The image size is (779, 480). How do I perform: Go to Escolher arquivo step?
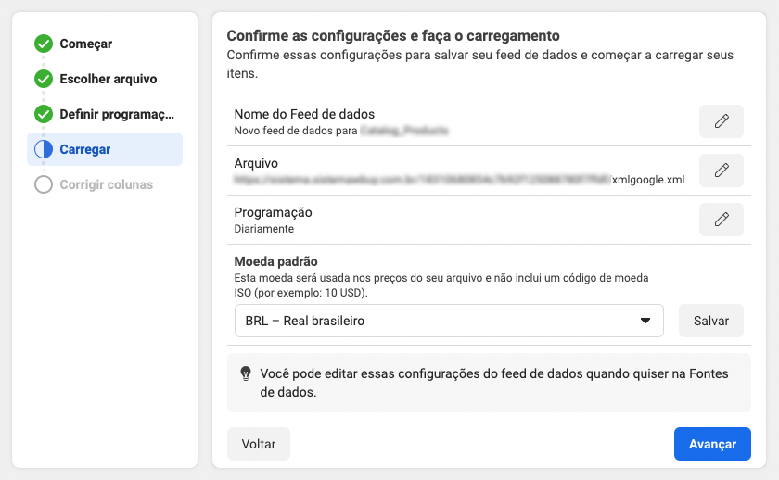tap(109, 79)
